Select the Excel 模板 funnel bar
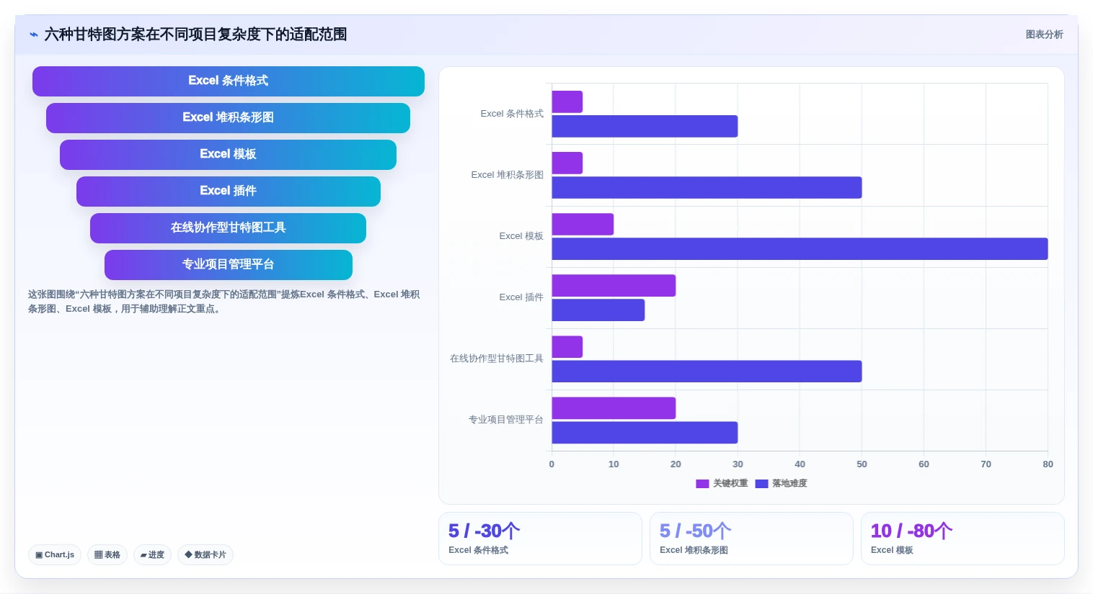Image resolution: width=1093 pixels, height=594 pixels. coord(228,155)
